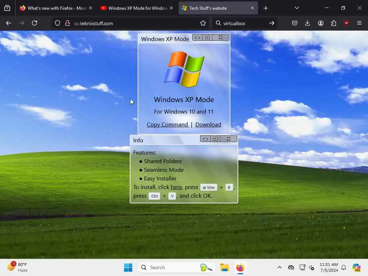Open the extensions puzzle icon
Image resolution: width=368 pixels, height=276 pixels.
click(x=333, y=23)
